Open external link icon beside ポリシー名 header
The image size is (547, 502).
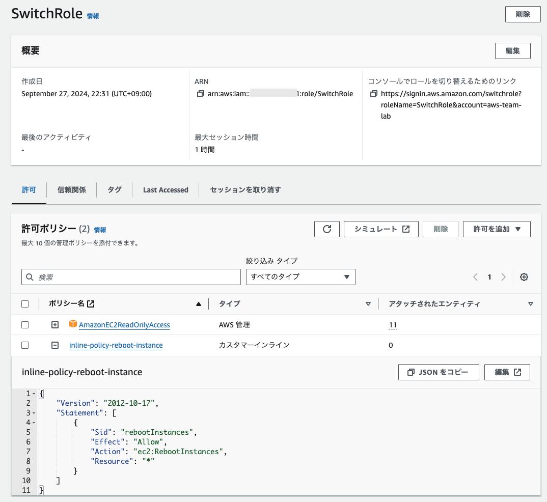[91, 303]
